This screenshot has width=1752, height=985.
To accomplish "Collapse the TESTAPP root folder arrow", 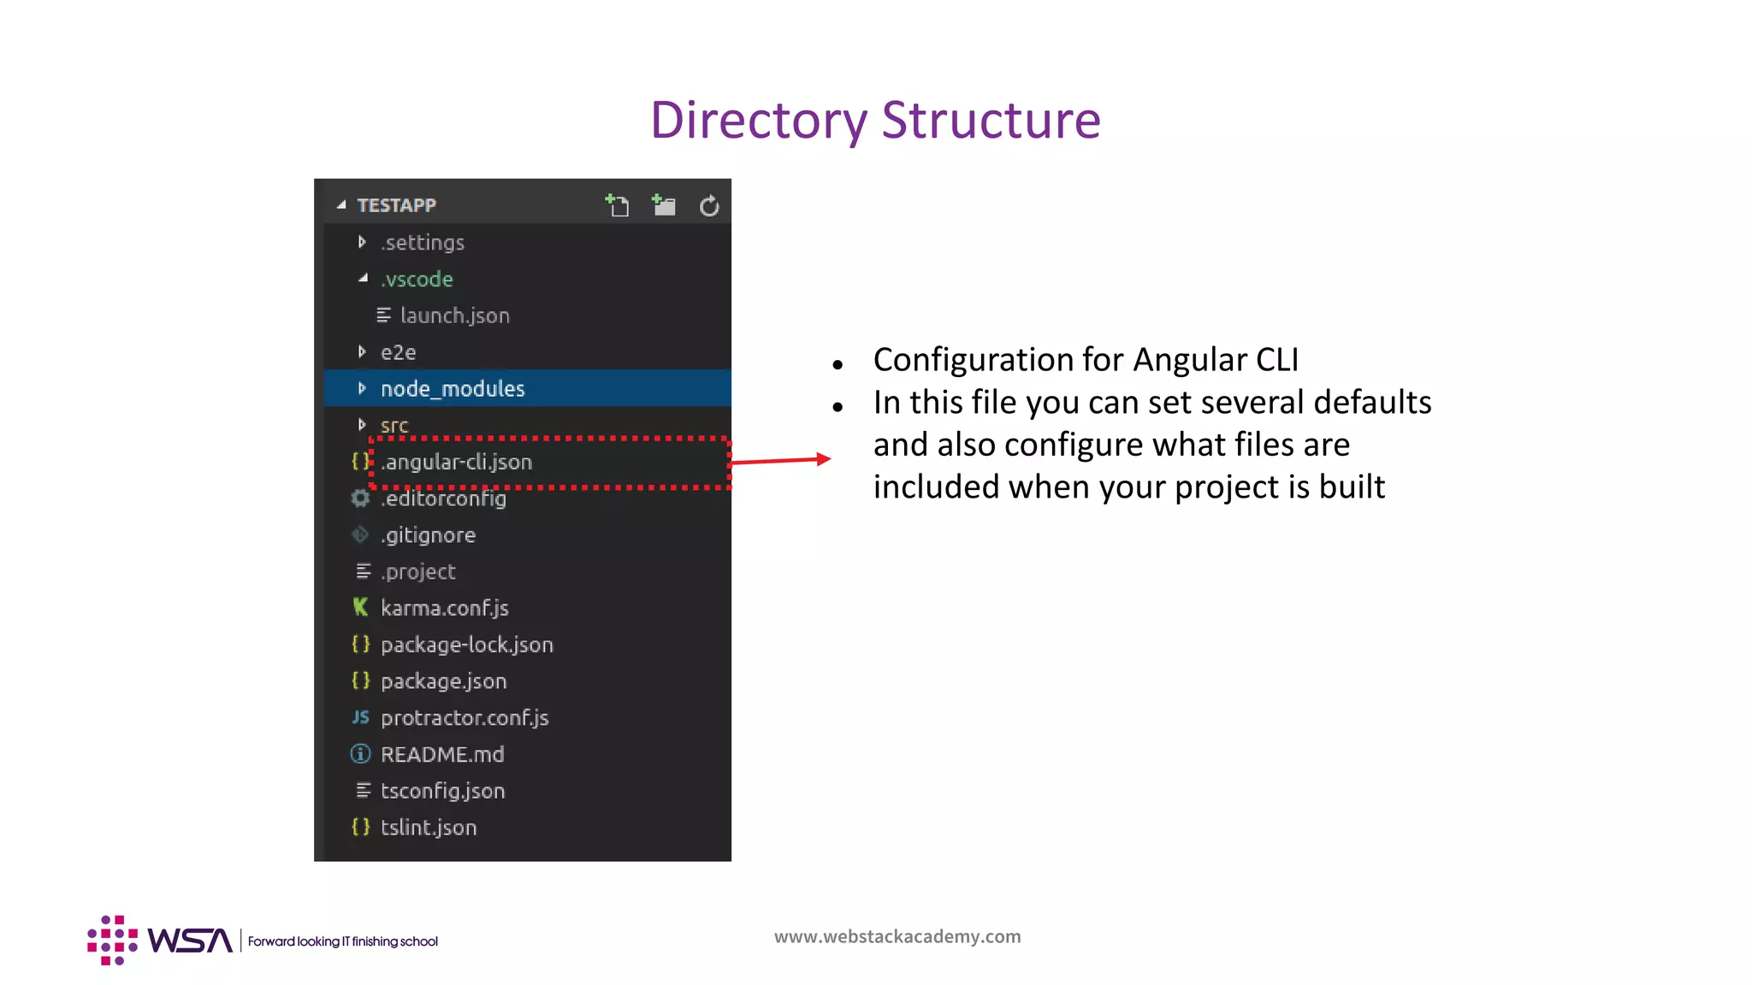I will tap(341, 205).
